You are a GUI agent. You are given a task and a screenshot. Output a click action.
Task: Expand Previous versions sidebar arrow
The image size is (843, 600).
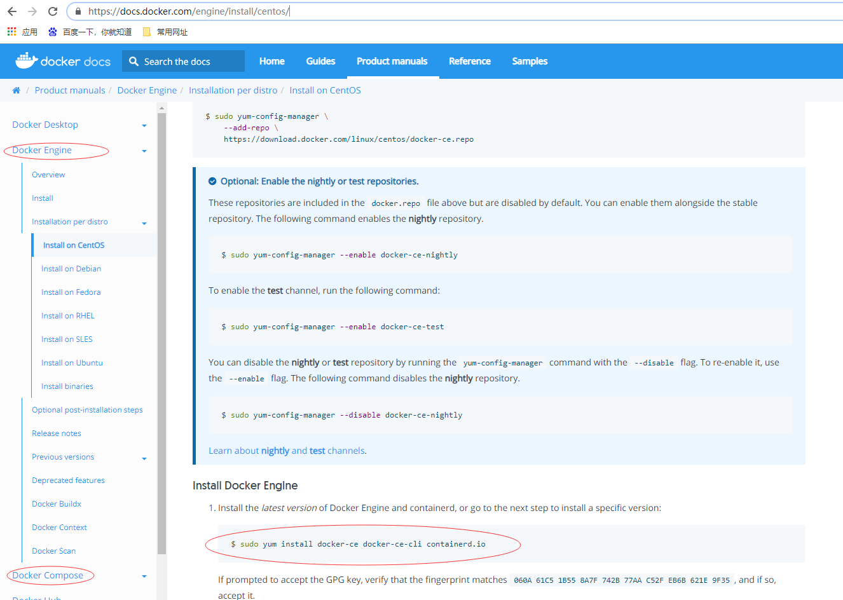(144, 459)
